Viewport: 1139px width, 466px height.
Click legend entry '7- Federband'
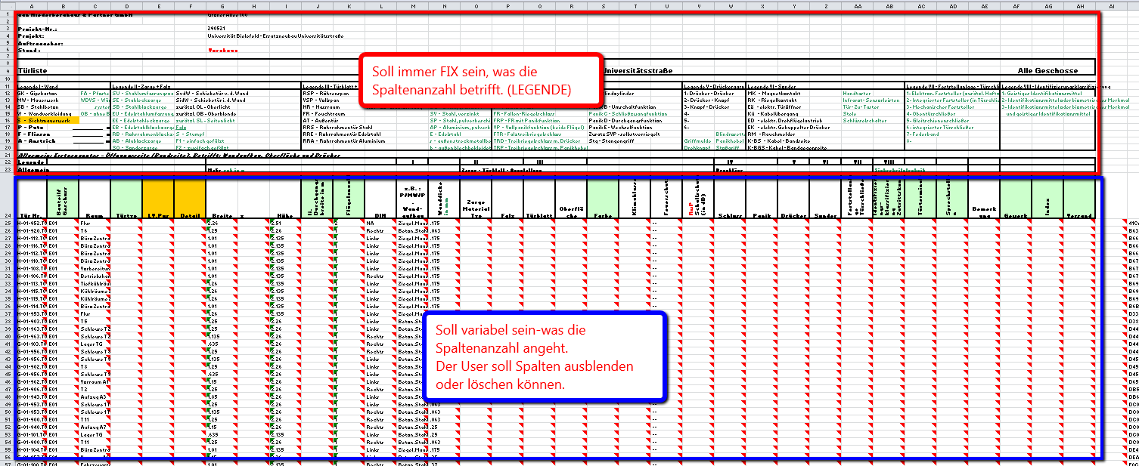(923, 134)
